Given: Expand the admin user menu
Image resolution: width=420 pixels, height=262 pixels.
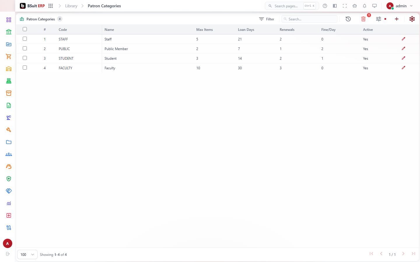Looking at the screenshot, I should (400, 6).
